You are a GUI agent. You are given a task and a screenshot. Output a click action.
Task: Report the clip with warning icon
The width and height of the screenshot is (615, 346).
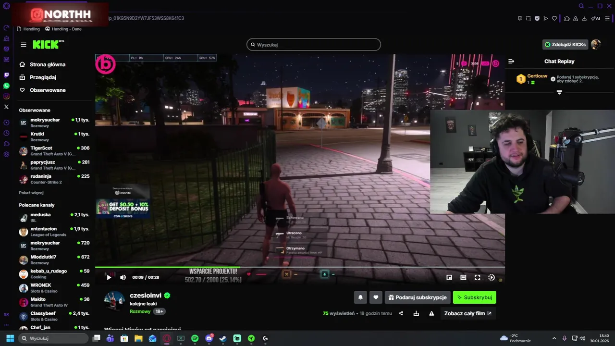point(431,313)
